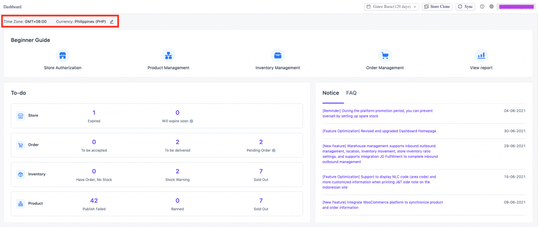The image size is (538, 227).
Task: Click the Pending Order info icon
Action: pyautogui.click(x=275, y=150)
